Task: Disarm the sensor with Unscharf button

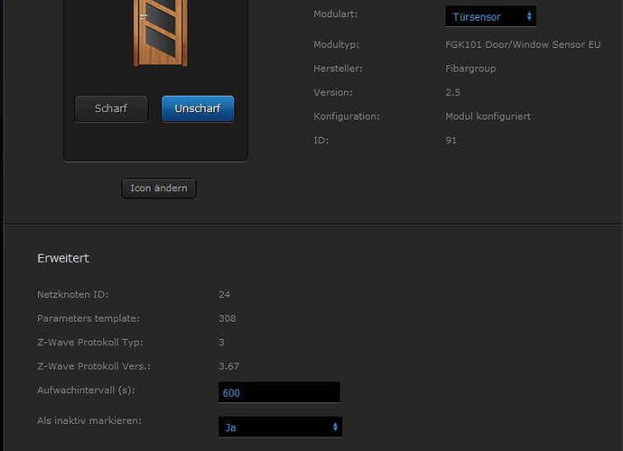Action: [x=198, y=108]
